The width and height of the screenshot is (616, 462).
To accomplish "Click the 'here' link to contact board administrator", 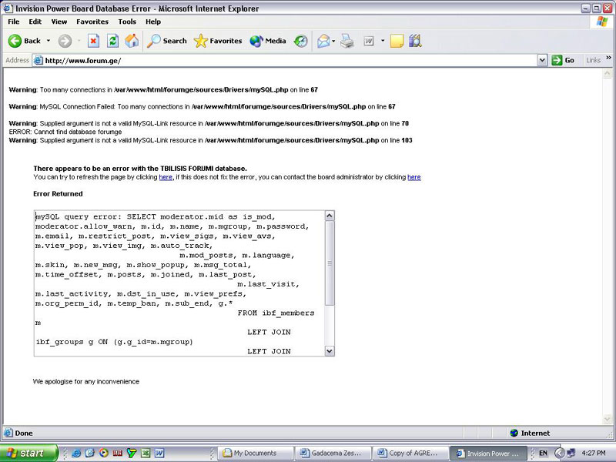I will 414,177.
